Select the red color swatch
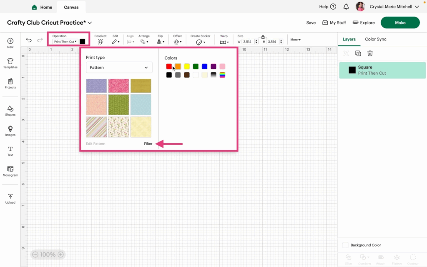Screen dimensions: 427x267 point(169,66)
